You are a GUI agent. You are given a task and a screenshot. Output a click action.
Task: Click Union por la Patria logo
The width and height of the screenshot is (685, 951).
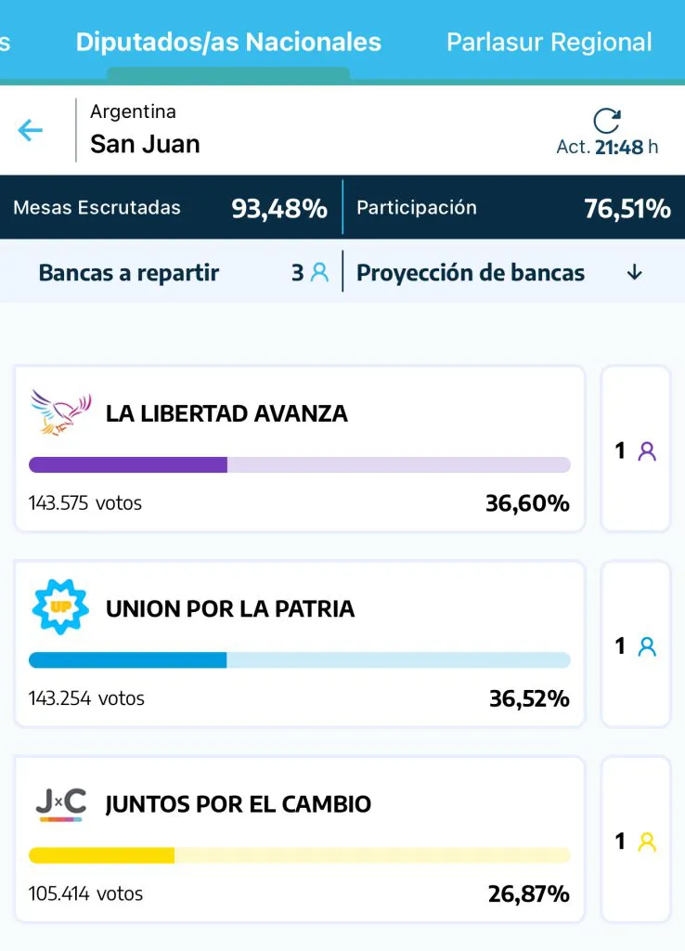[60, 607]
